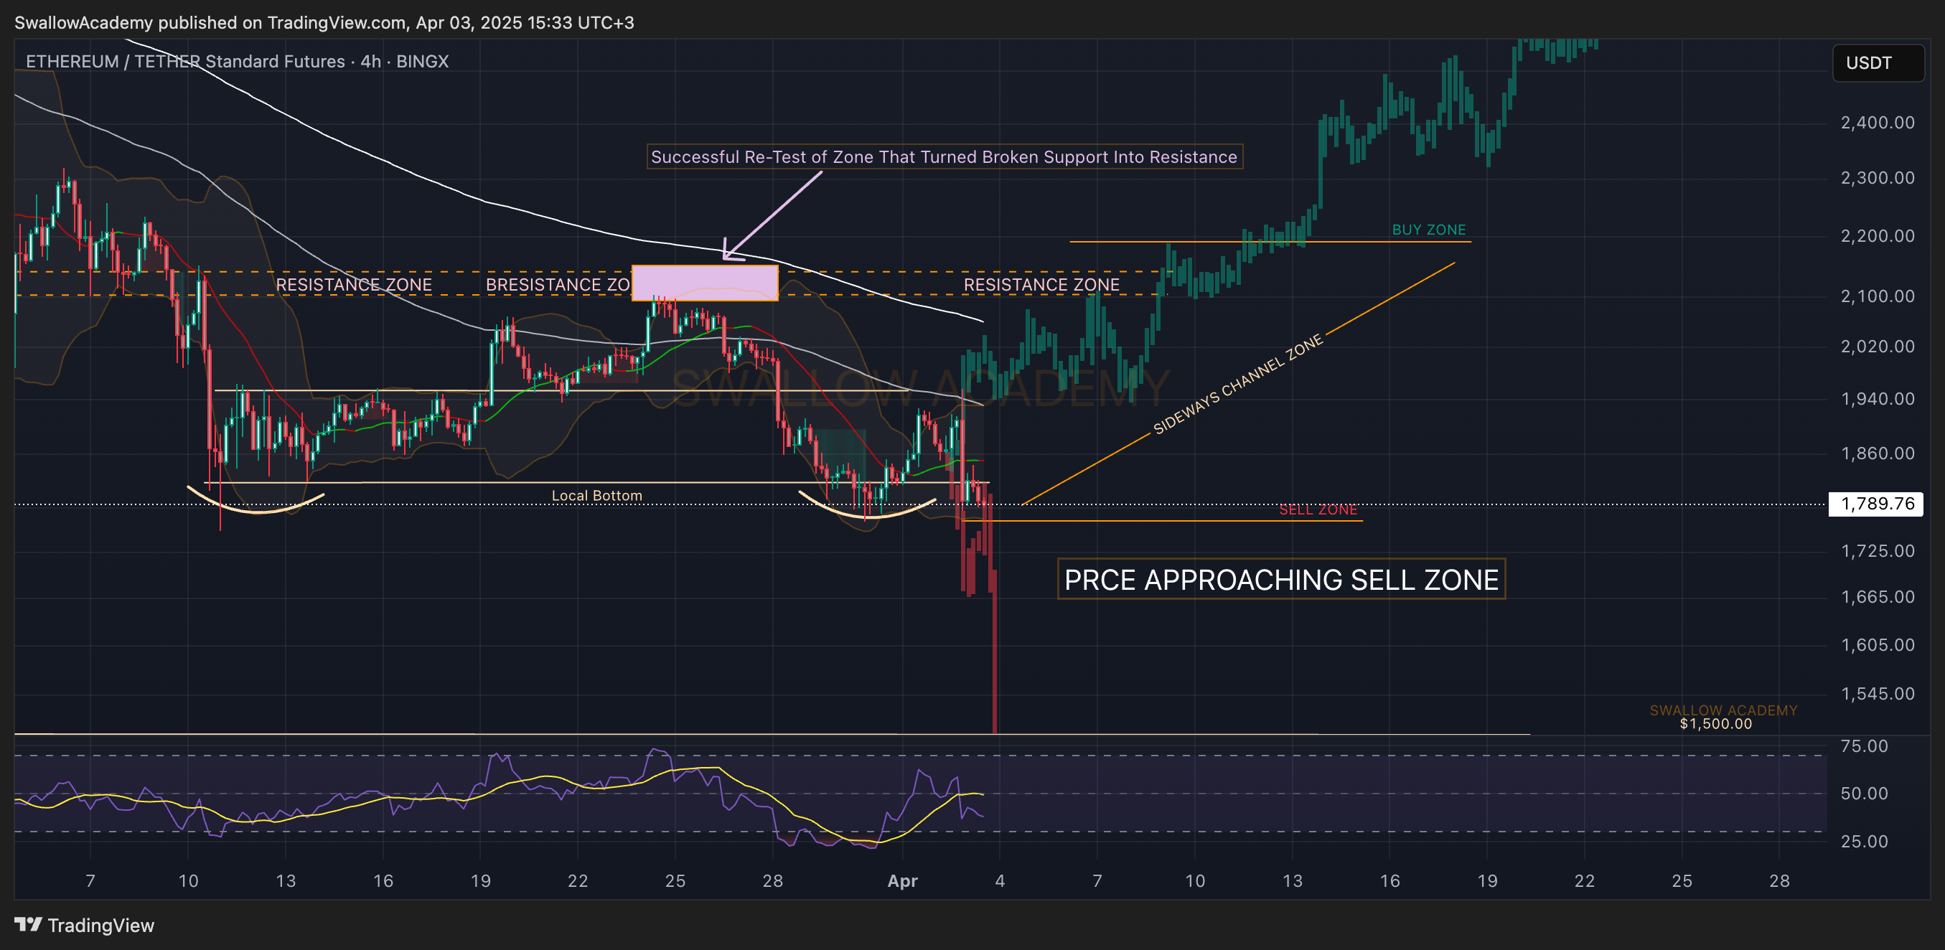The height and width of the screenshot is (950, 1945).
Task: Click the red SELL ZONE label
Action: coord(1318,509)
